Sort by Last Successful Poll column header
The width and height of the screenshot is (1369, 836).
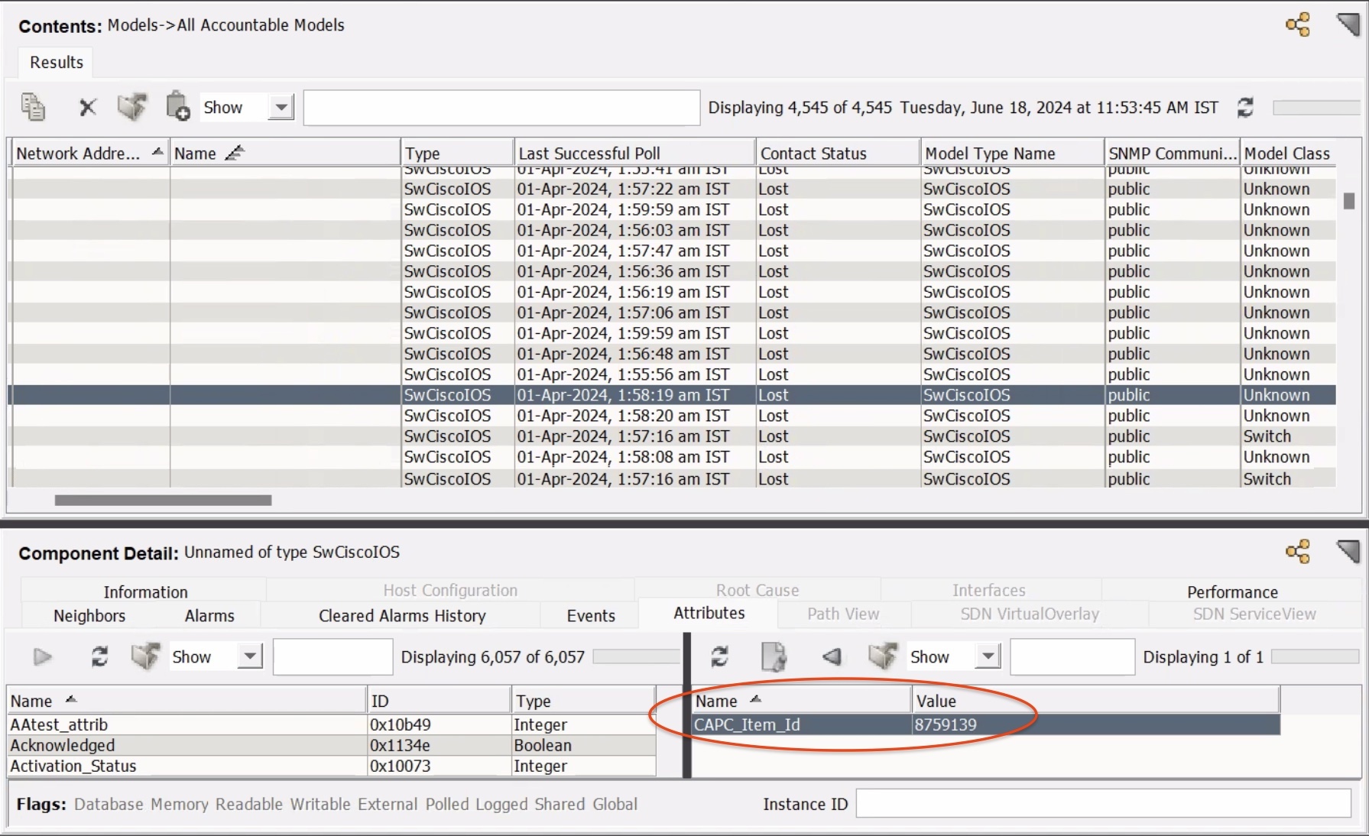click(x=589, y=154)
